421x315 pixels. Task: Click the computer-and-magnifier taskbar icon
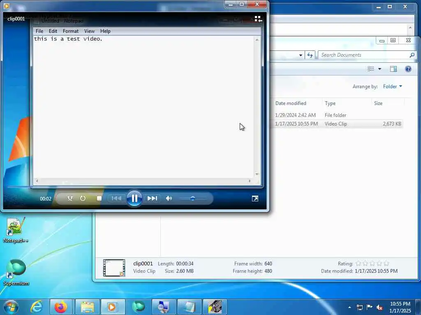164,307
